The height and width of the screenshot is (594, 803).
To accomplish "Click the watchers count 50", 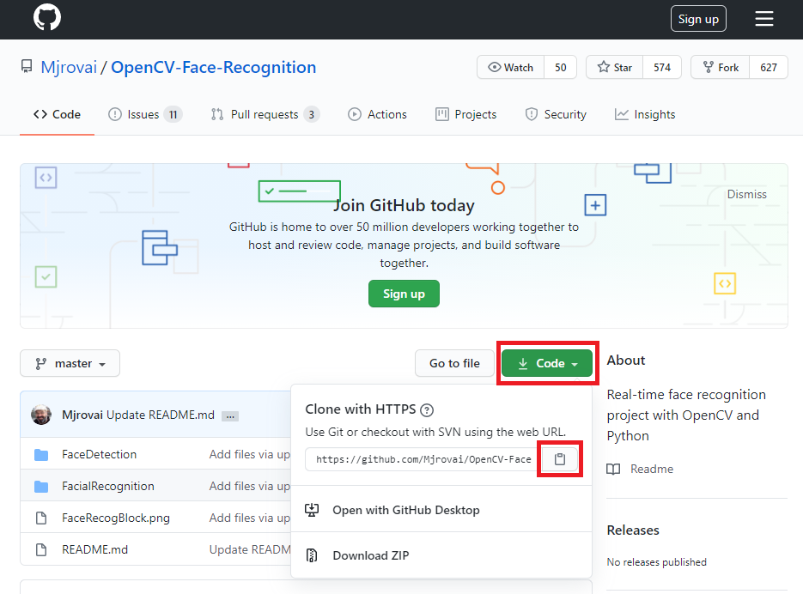I will [560, 67].
